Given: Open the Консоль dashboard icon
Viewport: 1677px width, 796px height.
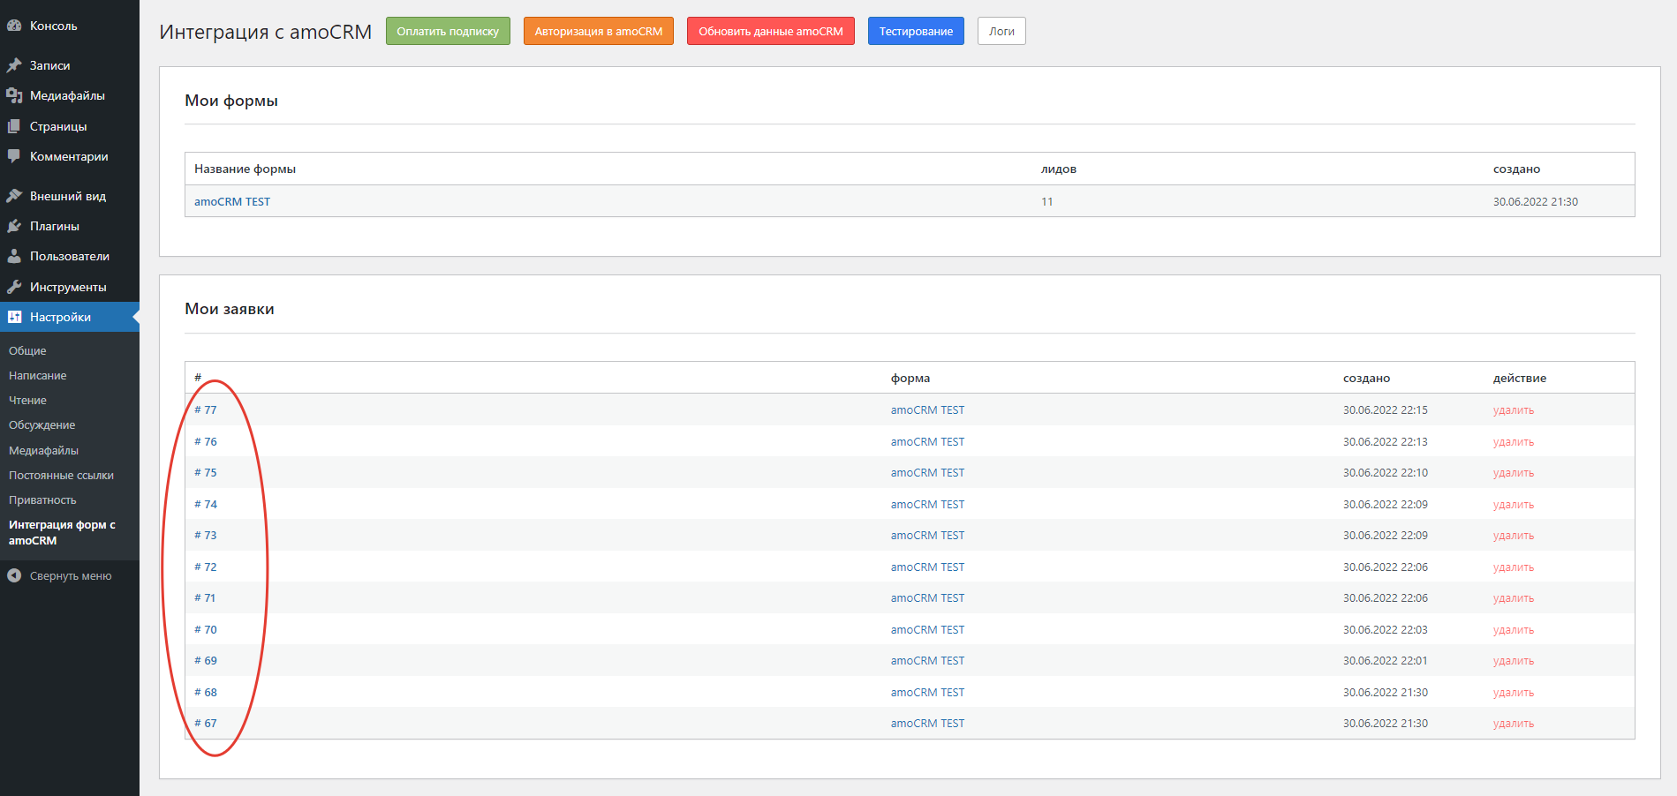Looking at the screenshot, I should [x=14, y=26].
